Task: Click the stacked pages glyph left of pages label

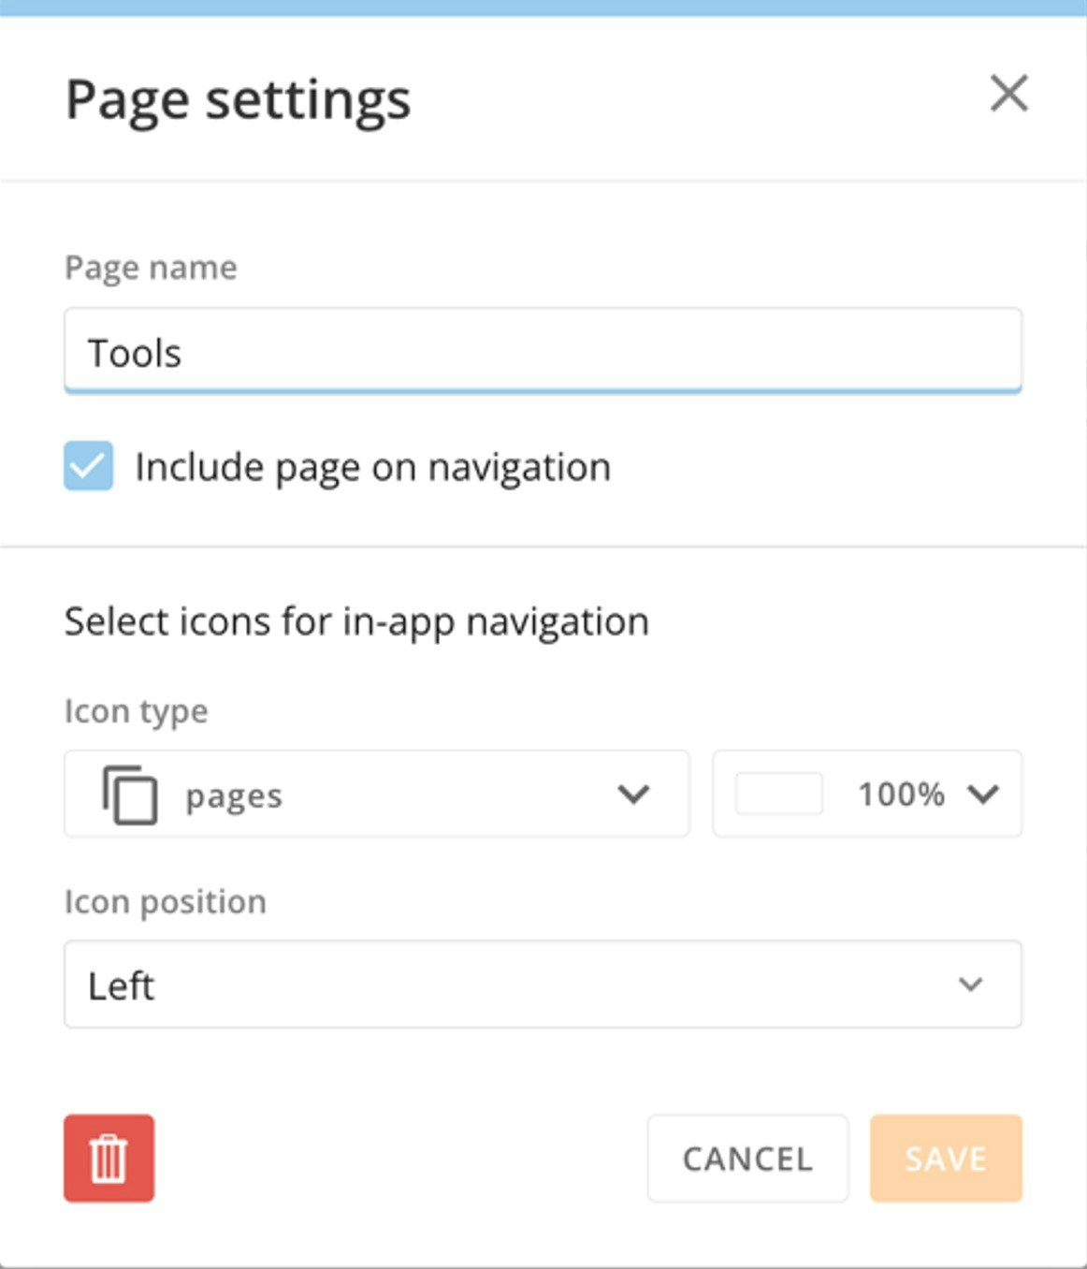Action: (x=129, y=795)
